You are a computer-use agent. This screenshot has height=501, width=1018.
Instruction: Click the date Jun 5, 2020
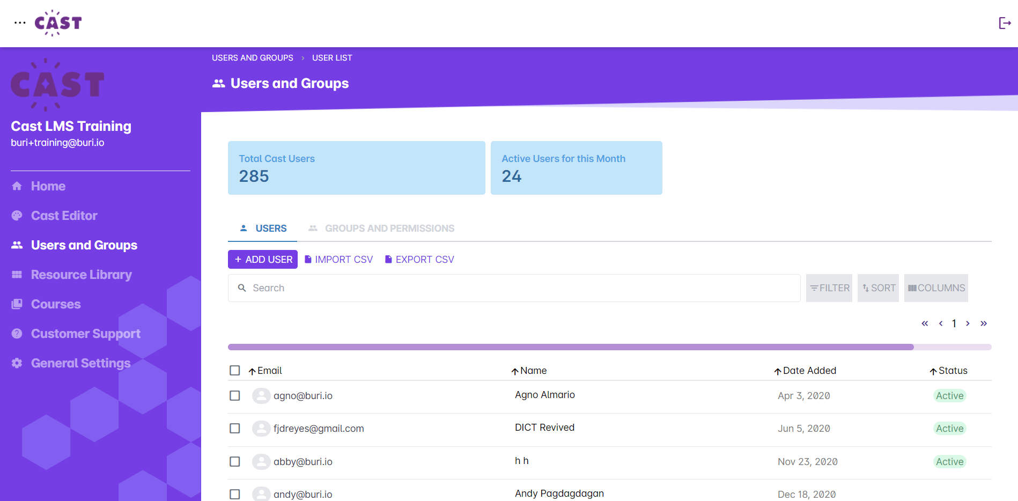point(804,429)
